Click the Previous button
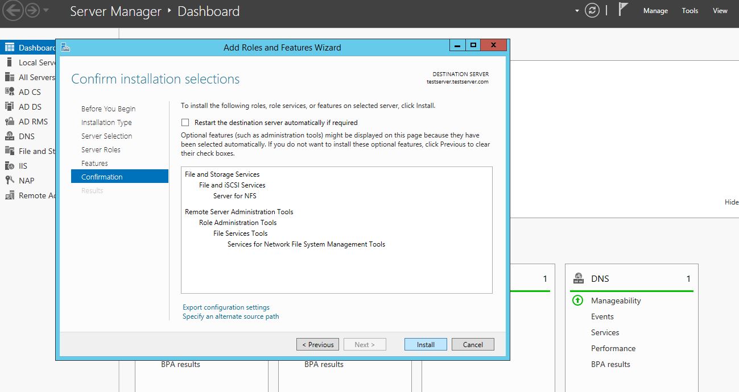Screen dimensions: 739x392 pos(317,344)
